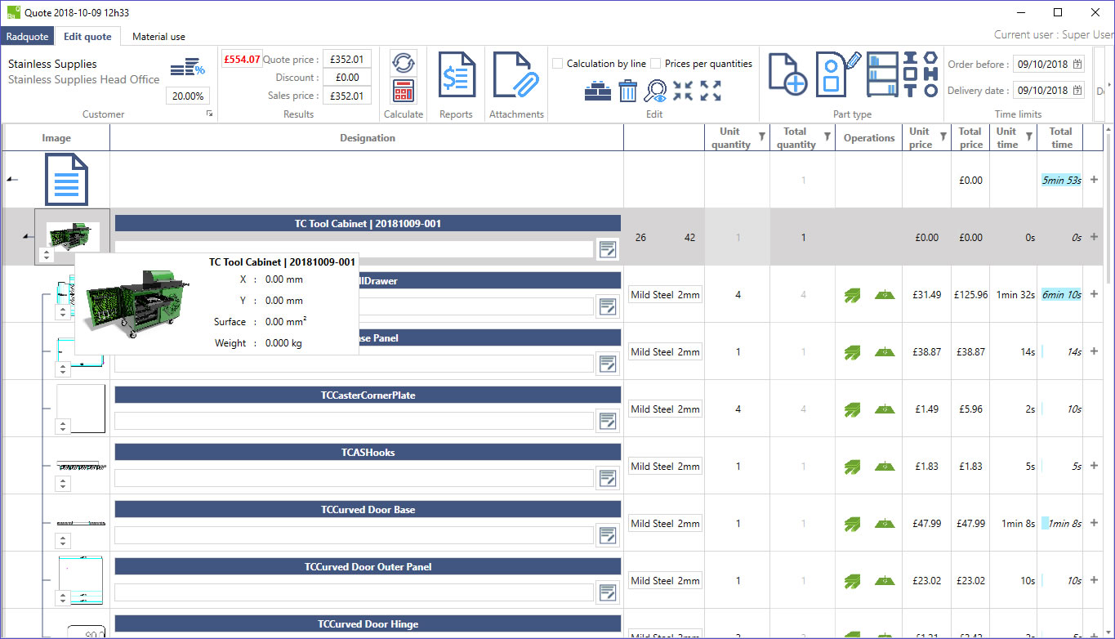Click the Discount value field
The width and height of the screenshot is (1115, 639).
pyautogui.click(x=347, y=78)
